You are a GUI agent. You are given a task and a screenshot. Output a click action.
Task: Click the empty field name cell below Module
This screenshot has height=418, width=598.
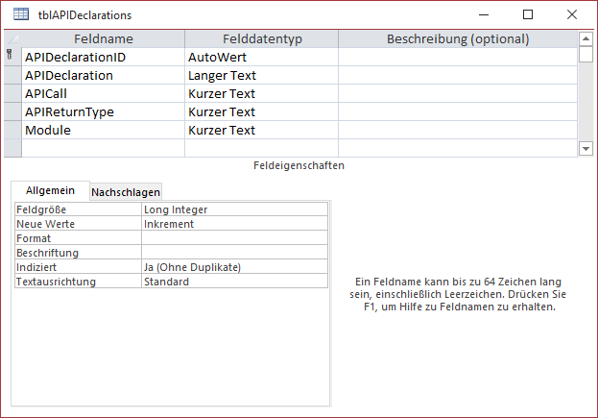[x=104, y=148]
